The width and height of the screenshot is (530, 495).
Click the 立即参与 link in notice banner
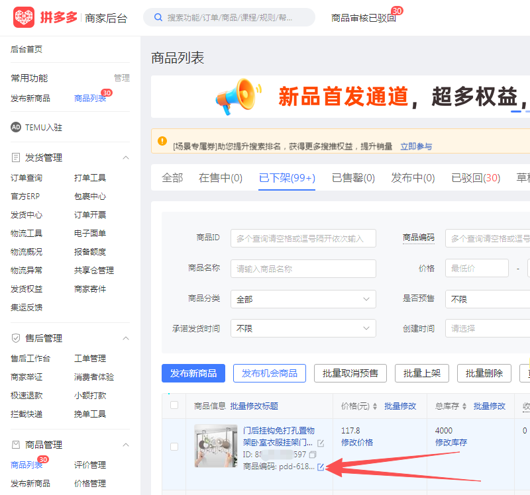point(416,146)
